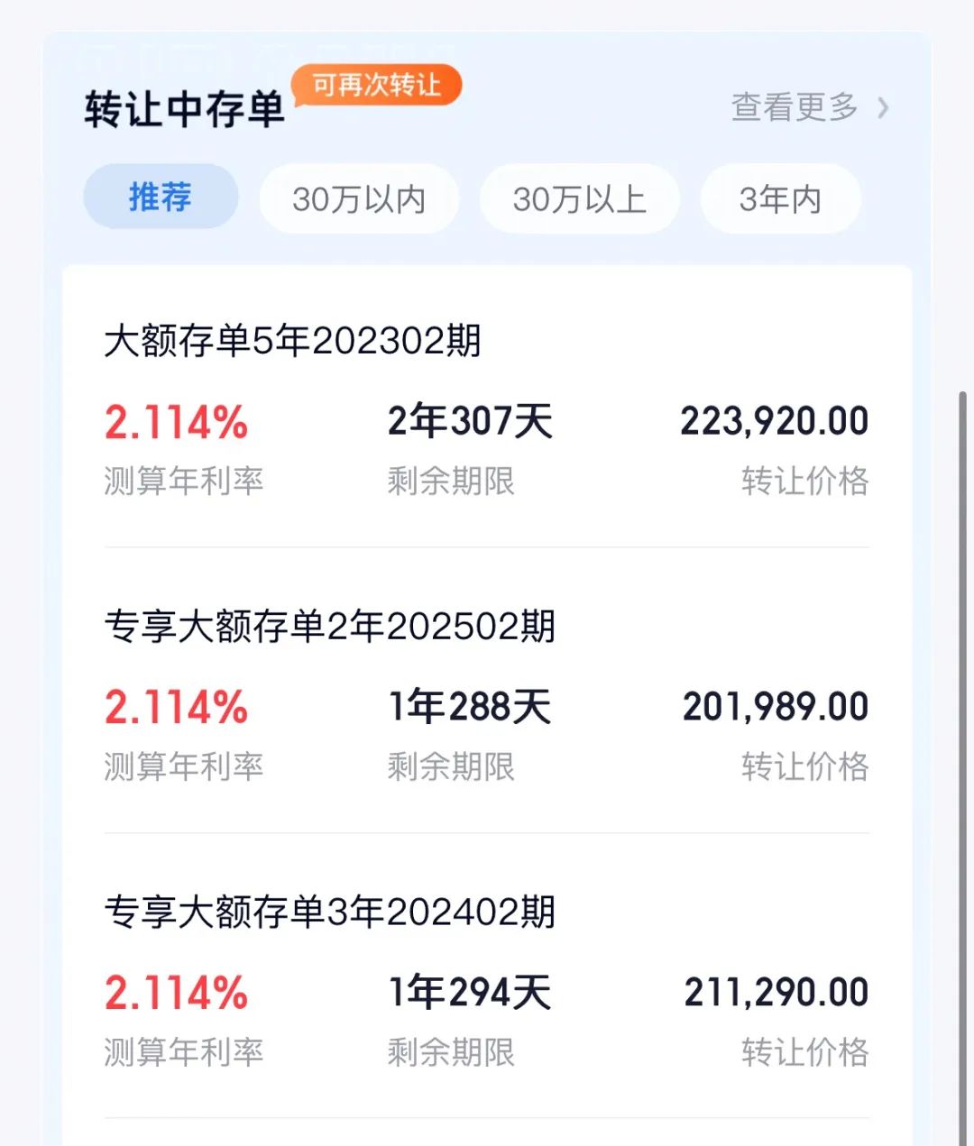Select the 推荐 filter tab

coord(161,197)
